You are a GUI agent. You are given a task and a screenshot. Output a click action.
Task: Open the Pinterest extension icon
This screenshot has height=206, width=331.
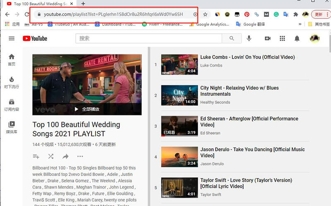point(247,14)
